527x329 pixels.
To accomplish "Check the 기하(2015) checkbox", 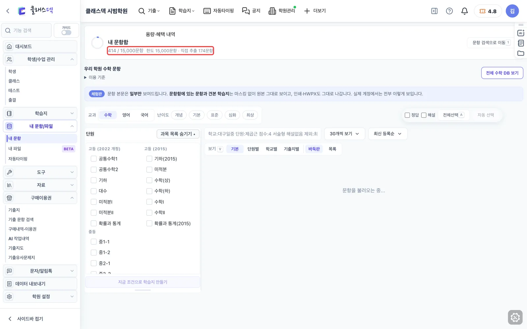I will click(149, 159).
